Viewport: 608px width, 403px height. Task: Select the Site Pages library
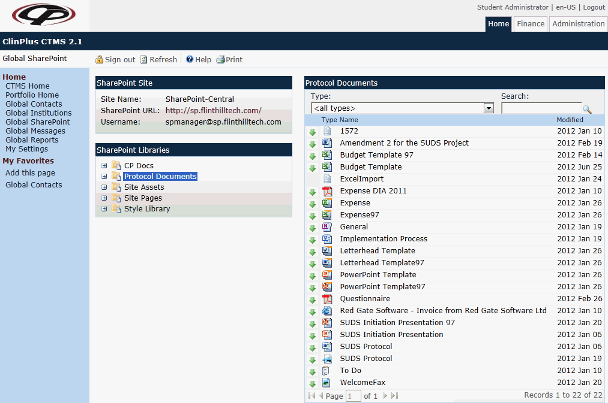[x=143, y=198]
